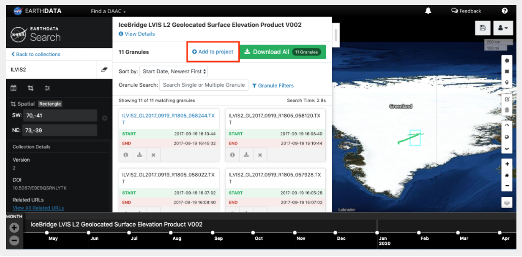Viewport: 522px width, 257px height.
Task: Zoom in on the map
Action: 507,164
